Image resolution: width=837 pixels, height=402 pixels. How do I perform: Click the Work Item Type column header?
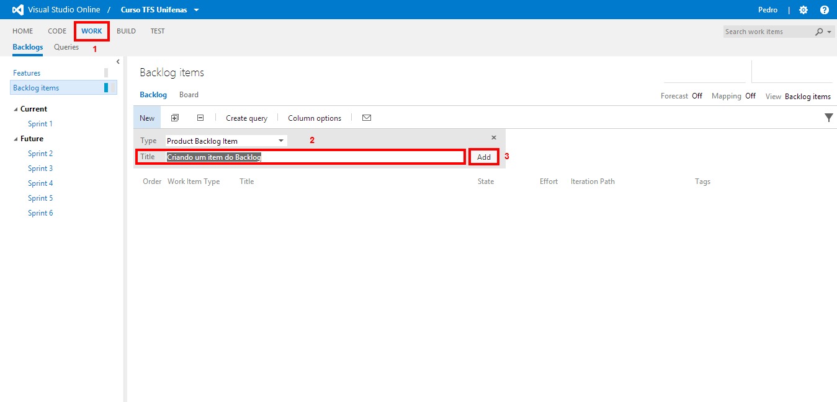pyautogui.click(x=194, y=181)
